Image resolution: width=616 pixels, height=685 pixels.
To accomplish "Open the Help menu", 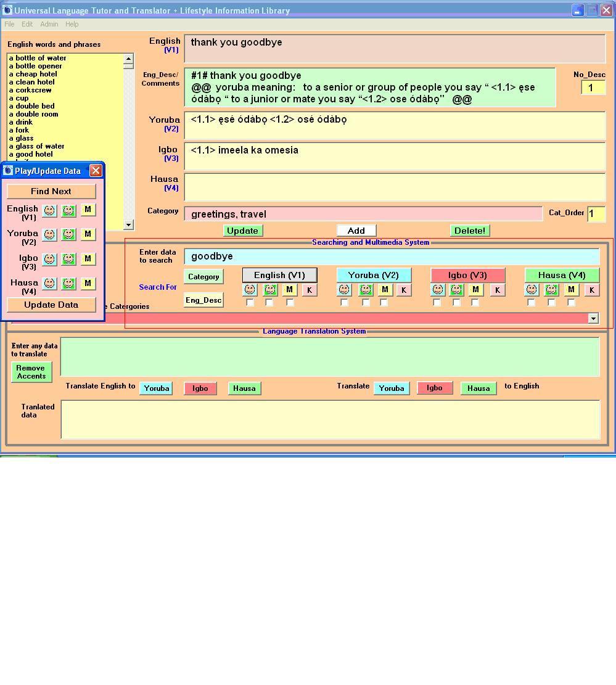I will click(x=72, y=24).
